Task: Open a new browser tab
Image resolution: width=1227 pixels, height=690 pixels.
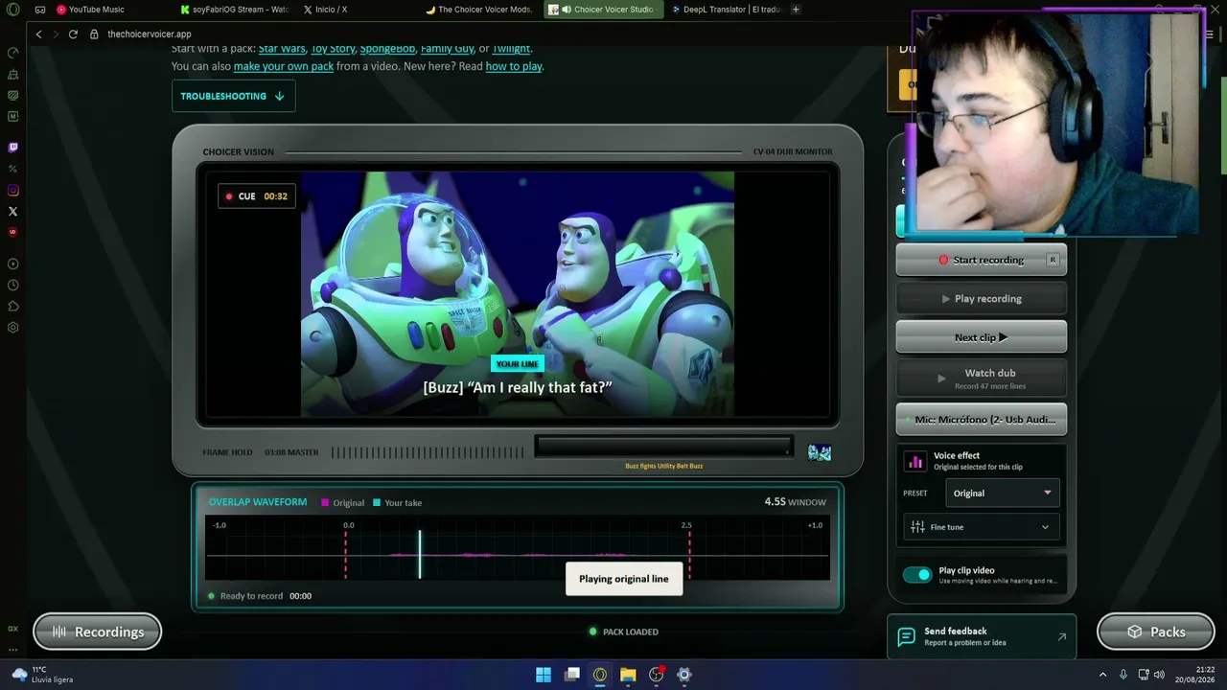Action: pos(796,10)
